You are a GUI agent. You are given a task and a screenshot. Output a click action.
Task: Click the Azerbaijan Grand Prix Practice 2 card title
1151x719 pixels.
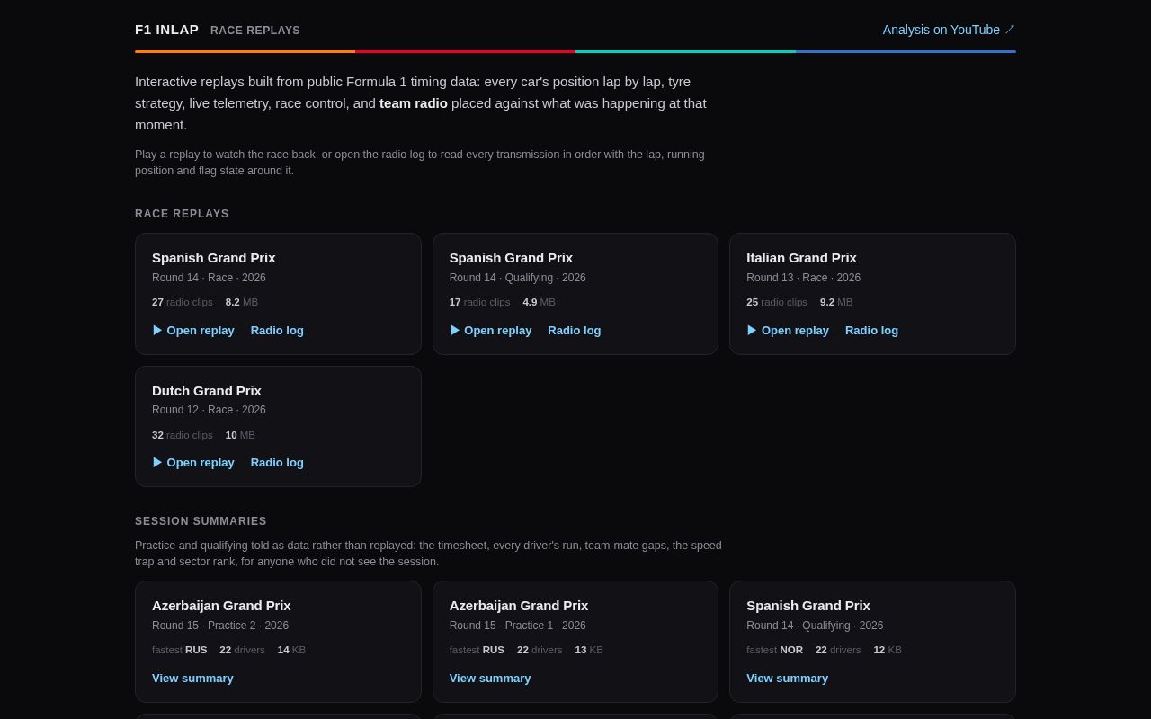[221, 605]
